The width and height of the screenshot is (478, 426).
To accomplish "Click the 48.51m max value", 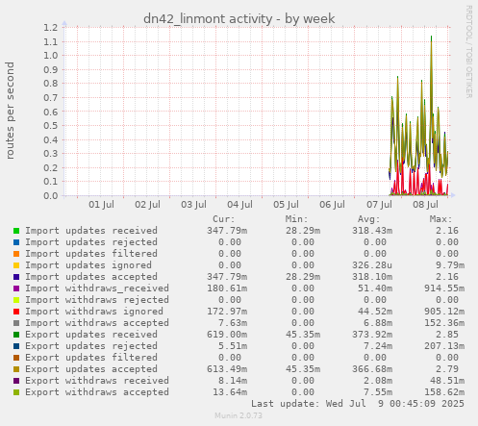I will 447,381.
